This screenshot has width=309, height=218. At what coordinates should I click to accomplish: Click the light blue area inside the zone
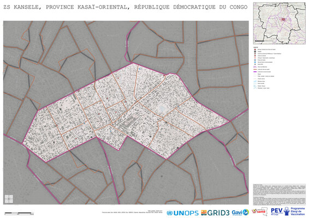[x=162, y=108]
